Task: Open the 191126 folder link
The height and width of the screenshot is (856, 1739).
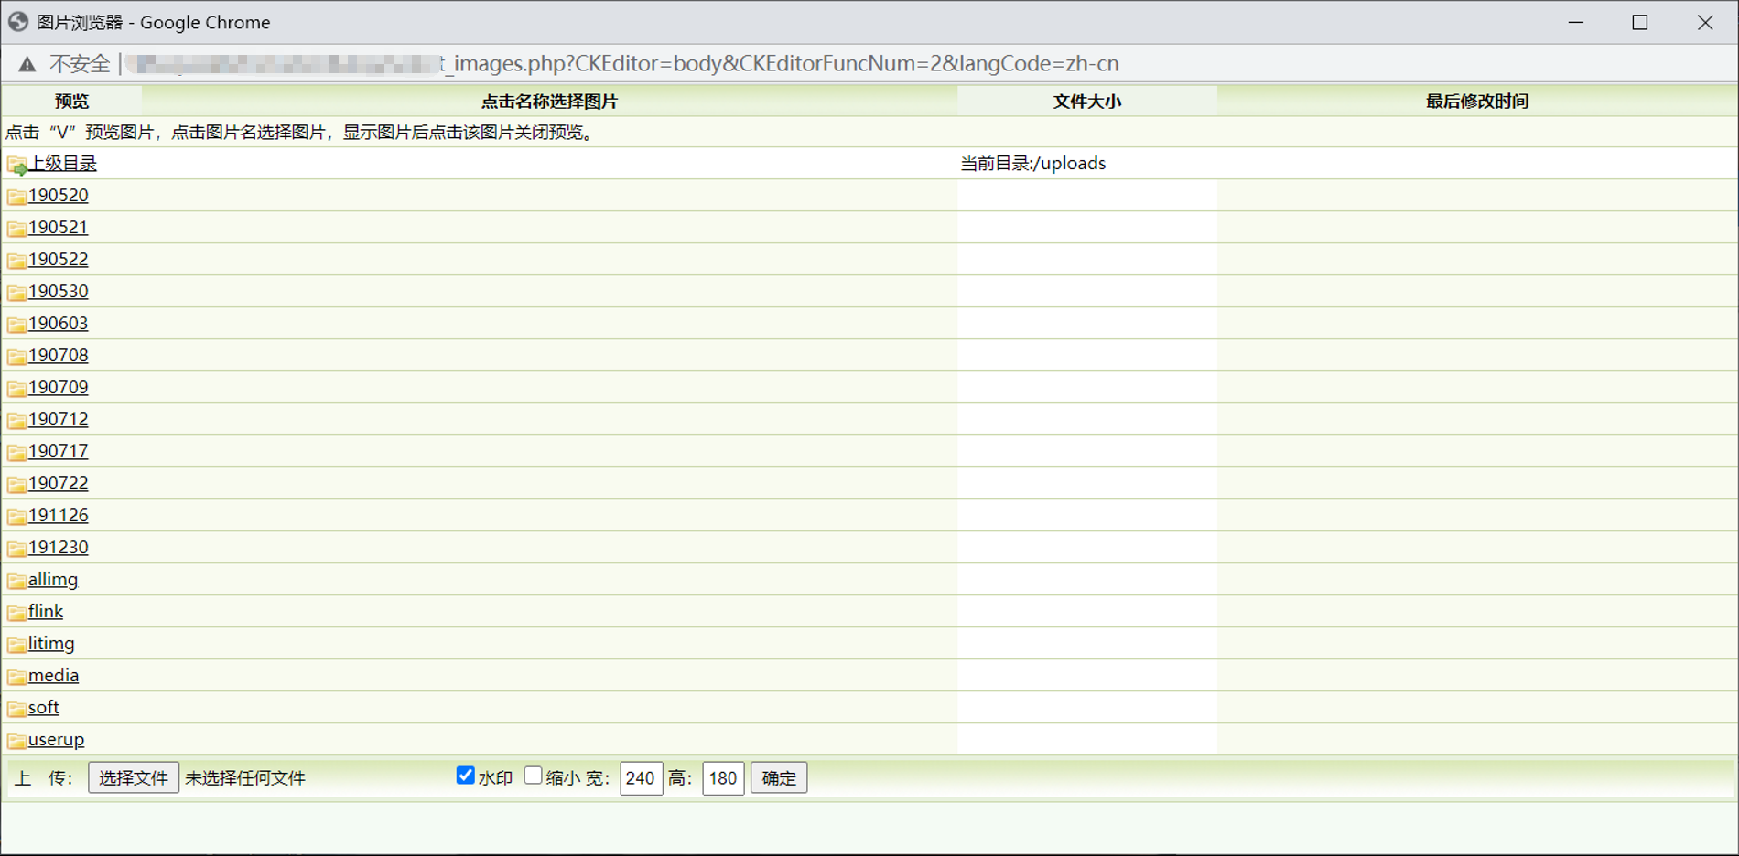Action: click(x=59, y=515)
